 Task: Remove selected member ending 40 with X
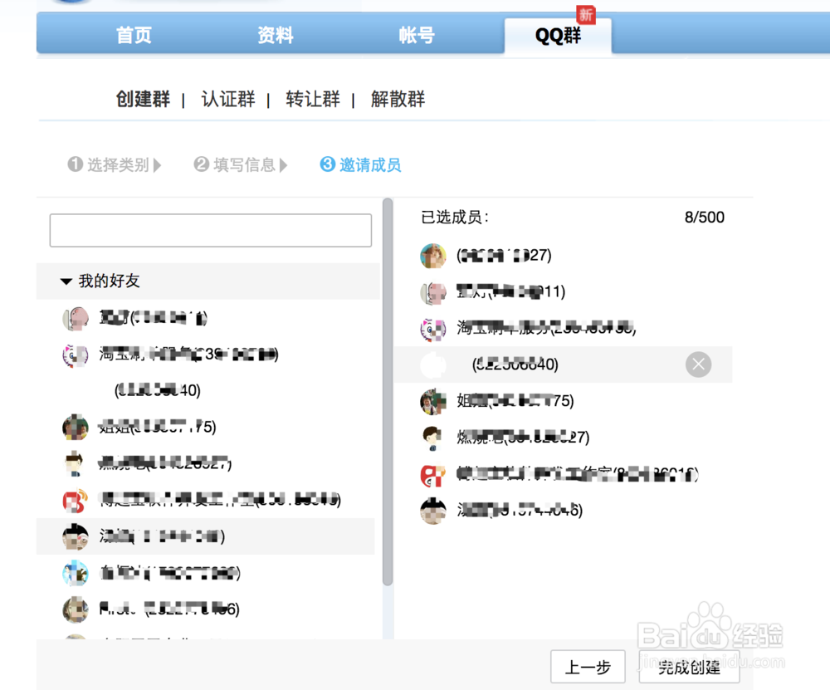698,365
